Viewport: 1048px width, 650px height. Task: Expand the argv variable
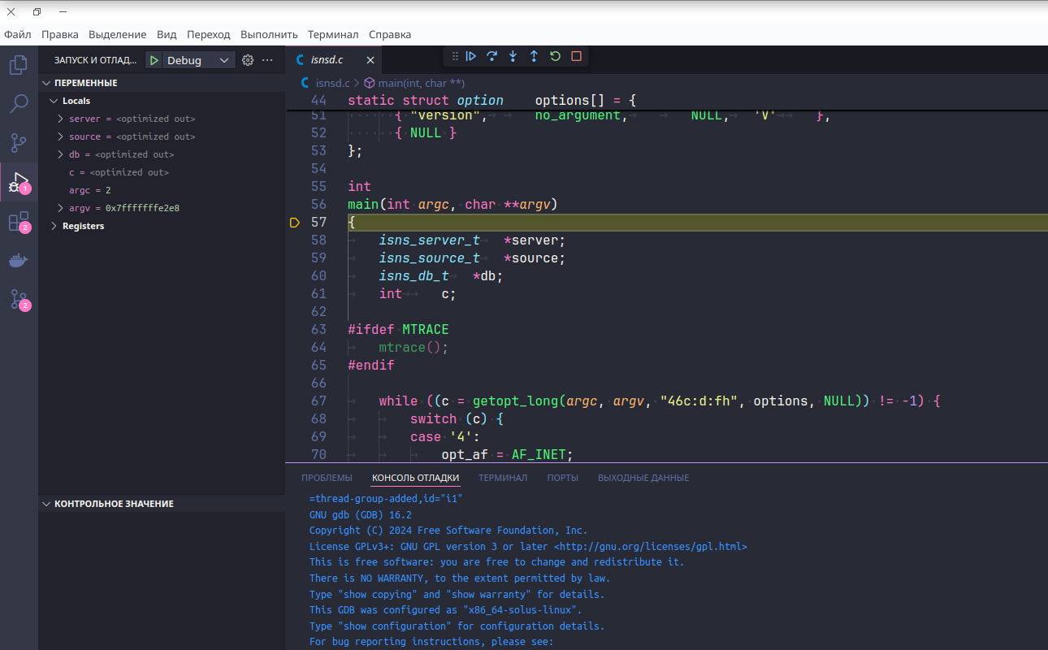click(x=60, y=208)
